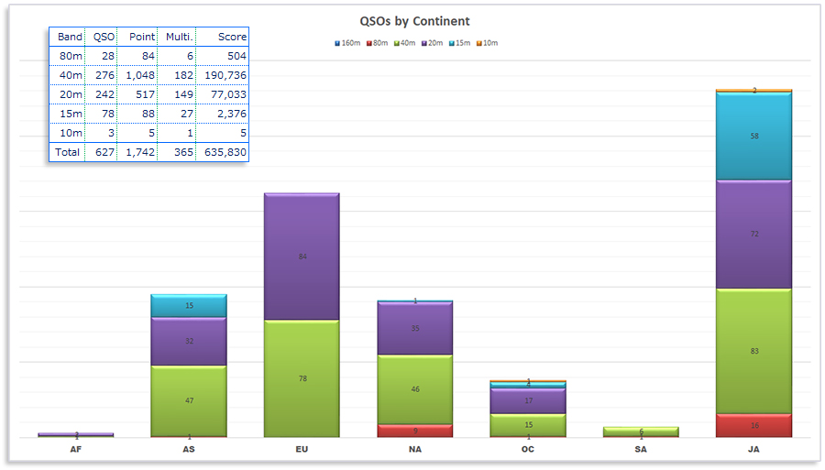Select the purple 20m segment of OC bar
This screenshot has height=470, width=825.
528,401
